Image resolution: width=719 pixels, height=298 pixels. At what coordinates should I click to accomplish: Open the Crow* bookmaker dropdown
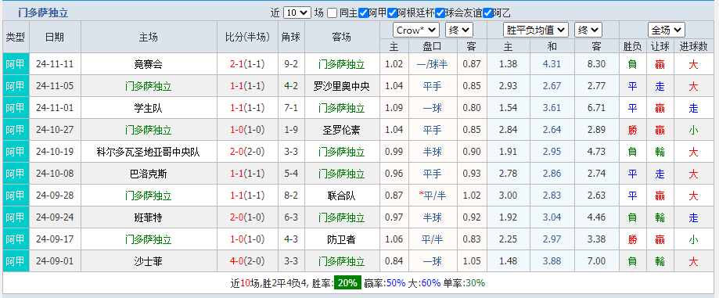(x=416, y=31)
